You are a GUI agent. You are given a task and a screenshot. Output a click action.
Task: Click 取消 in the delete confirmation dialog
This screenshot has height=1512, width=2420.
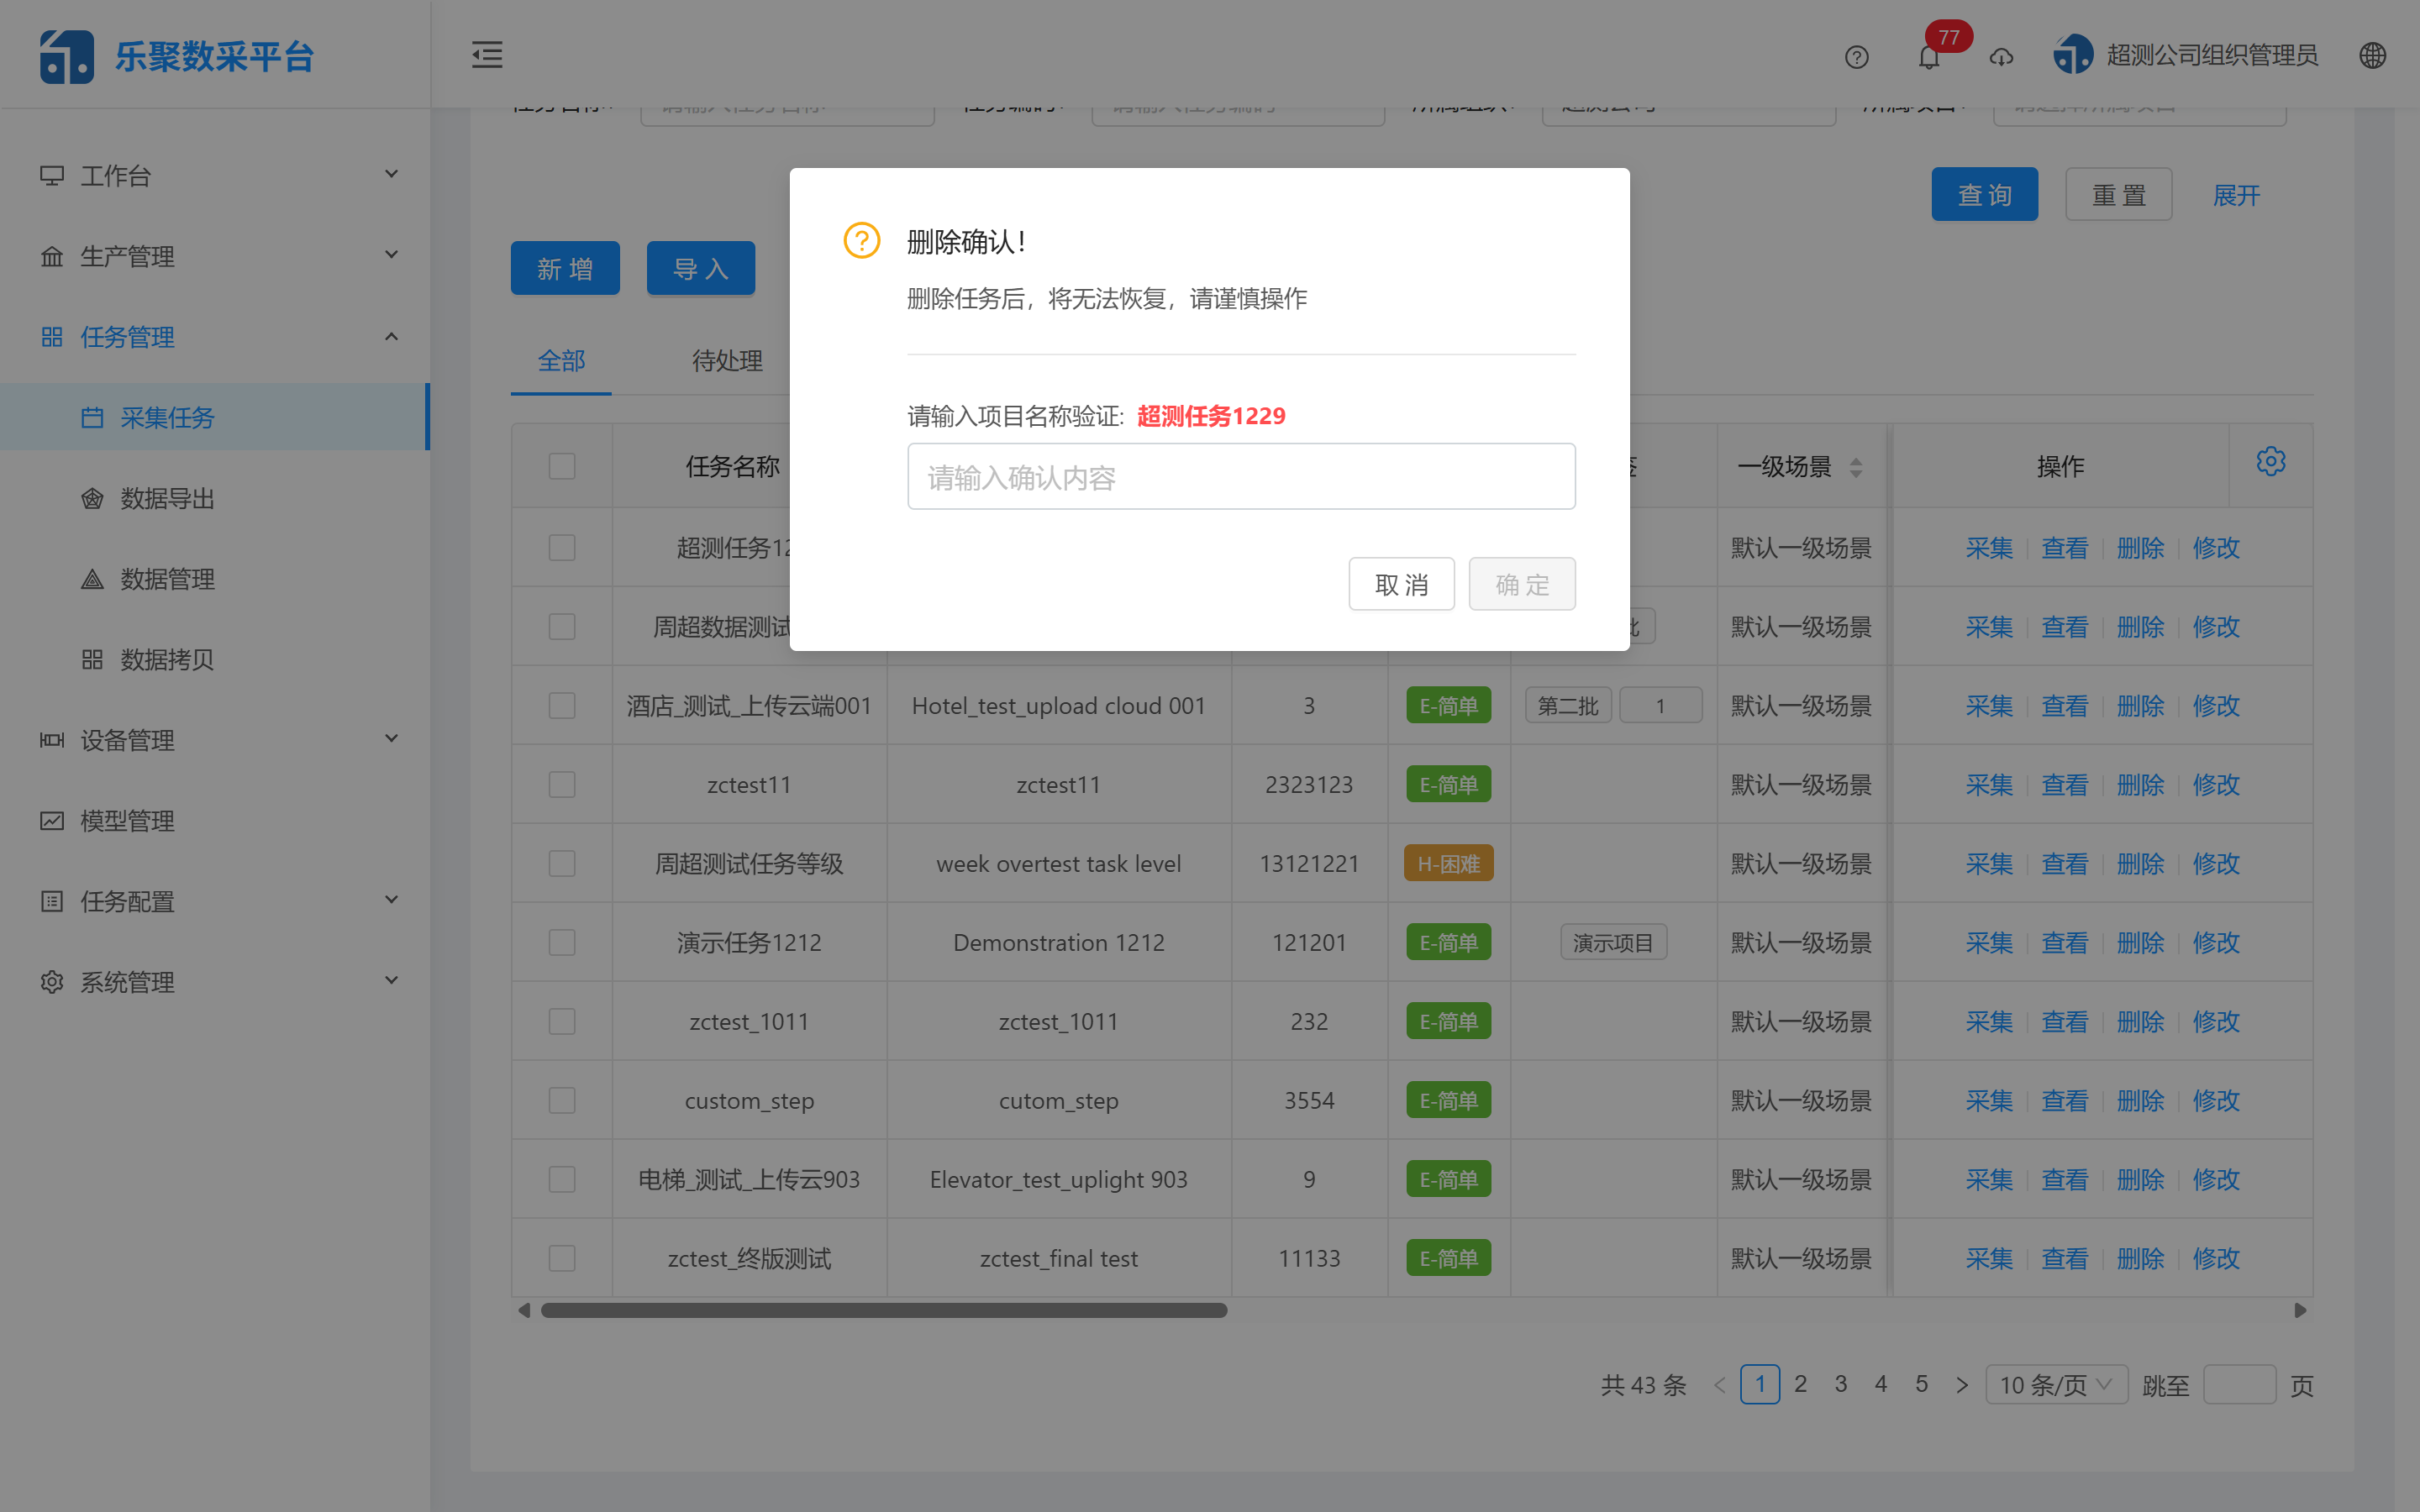1401,583
